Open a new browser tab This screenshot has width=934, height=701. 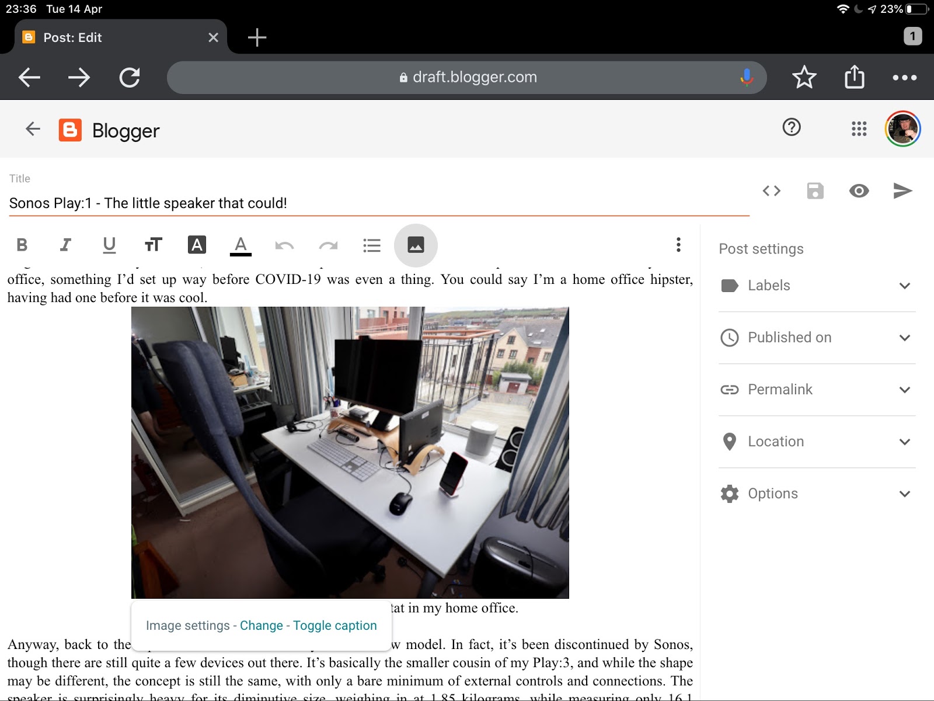tap(257, 37)
